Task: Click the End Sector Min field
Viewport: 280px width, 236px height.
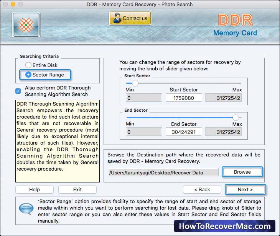Action: point(144,132)
